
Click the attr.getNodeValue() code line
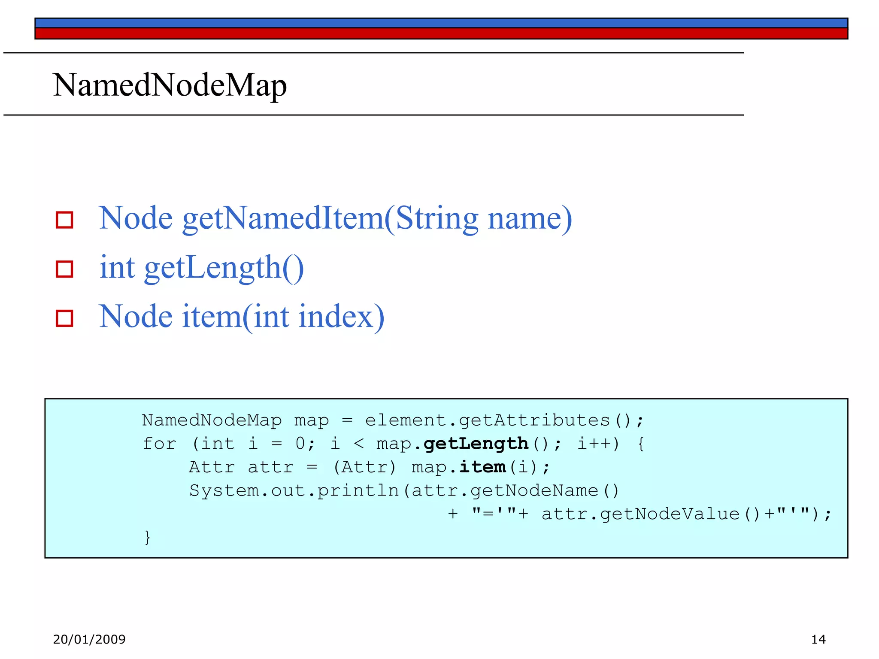pos(640,514)
